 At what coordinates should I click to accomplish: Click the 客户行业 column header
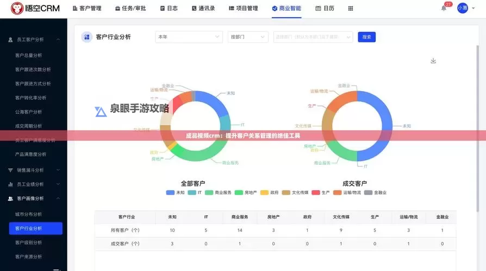click(127, 217)
